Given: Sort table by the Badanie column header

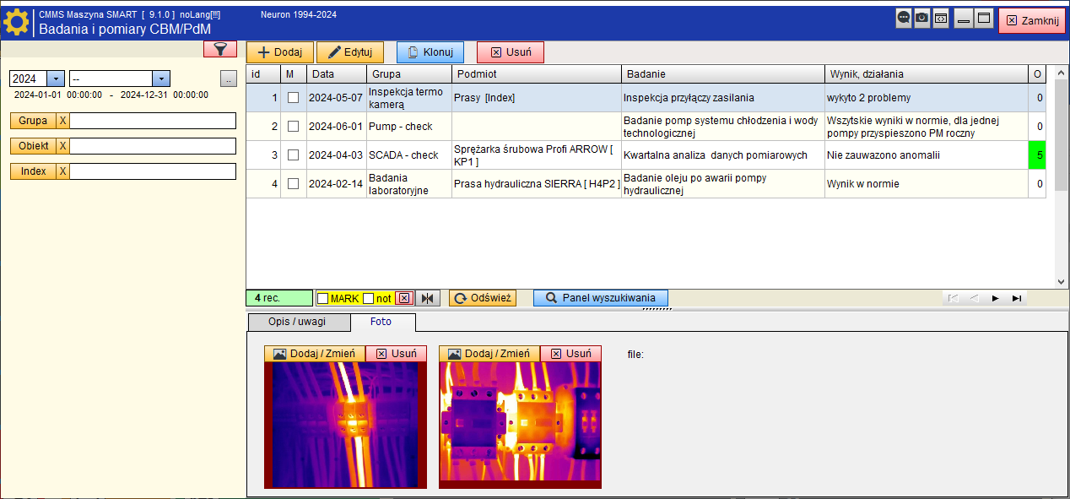Looking at the screenshot, I should (723, 74).
